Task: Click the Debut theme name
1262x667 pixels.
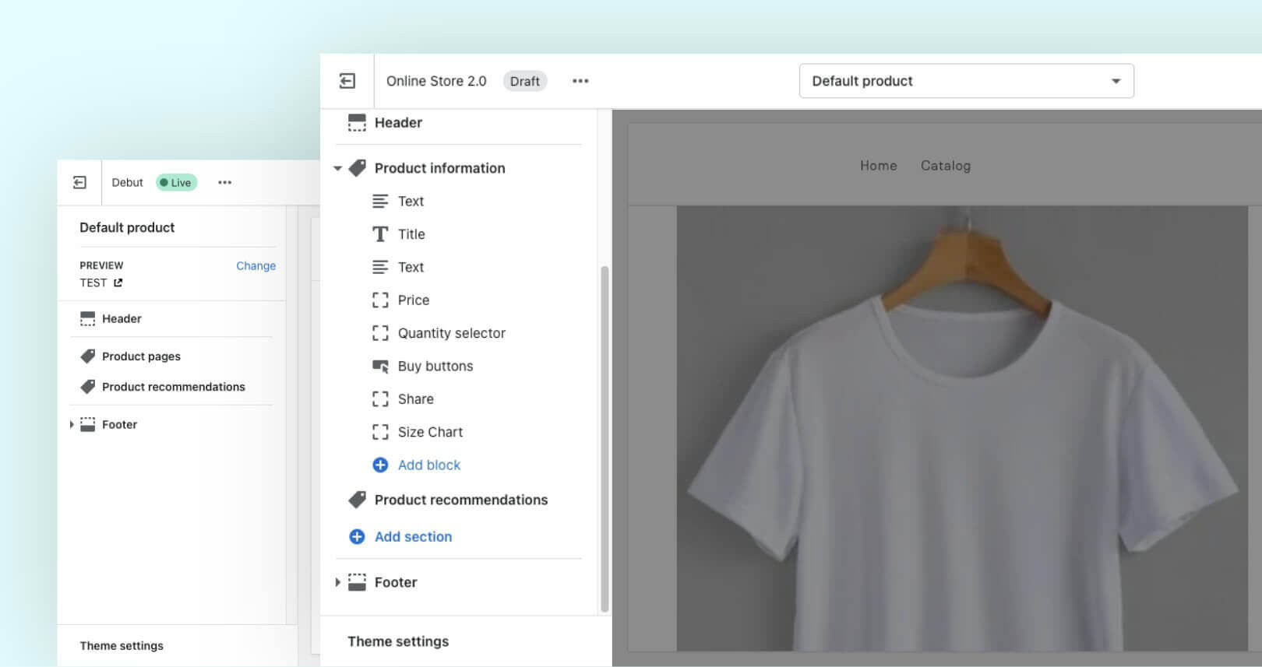Action: click(127, 182)
